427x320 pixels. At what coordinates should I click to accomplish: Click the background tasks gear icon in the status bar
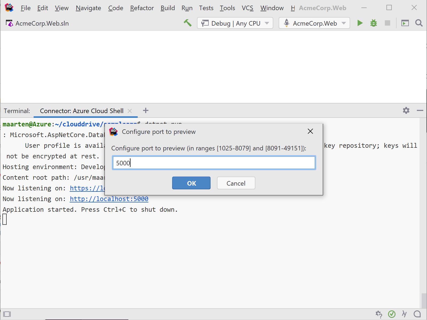(379, 314)
